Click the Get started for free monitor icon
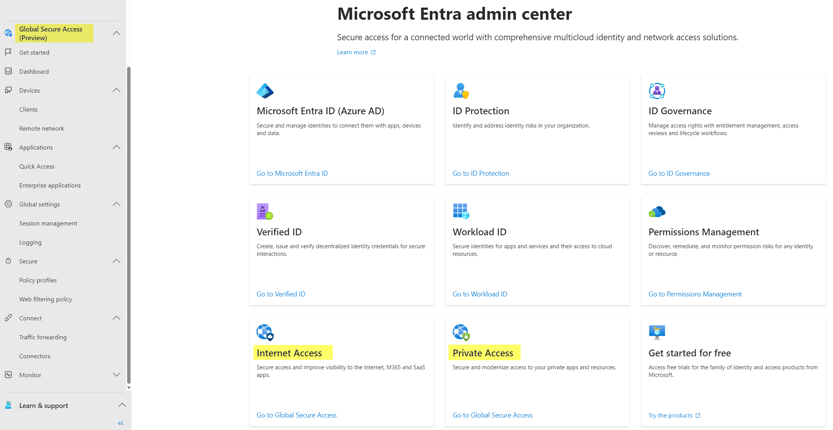Viewport: 833px width, 430px height. pos(657,332)
